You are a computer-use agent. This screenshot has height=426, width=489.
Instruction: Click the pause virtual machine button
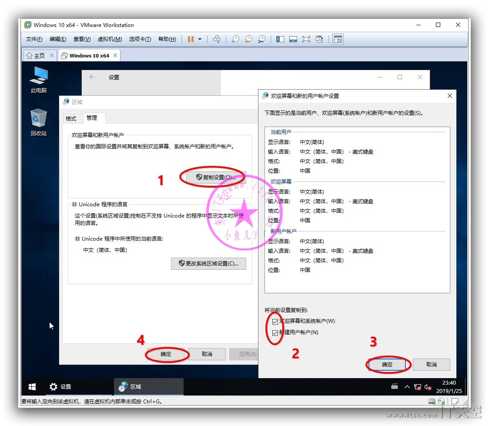point(191,39)
